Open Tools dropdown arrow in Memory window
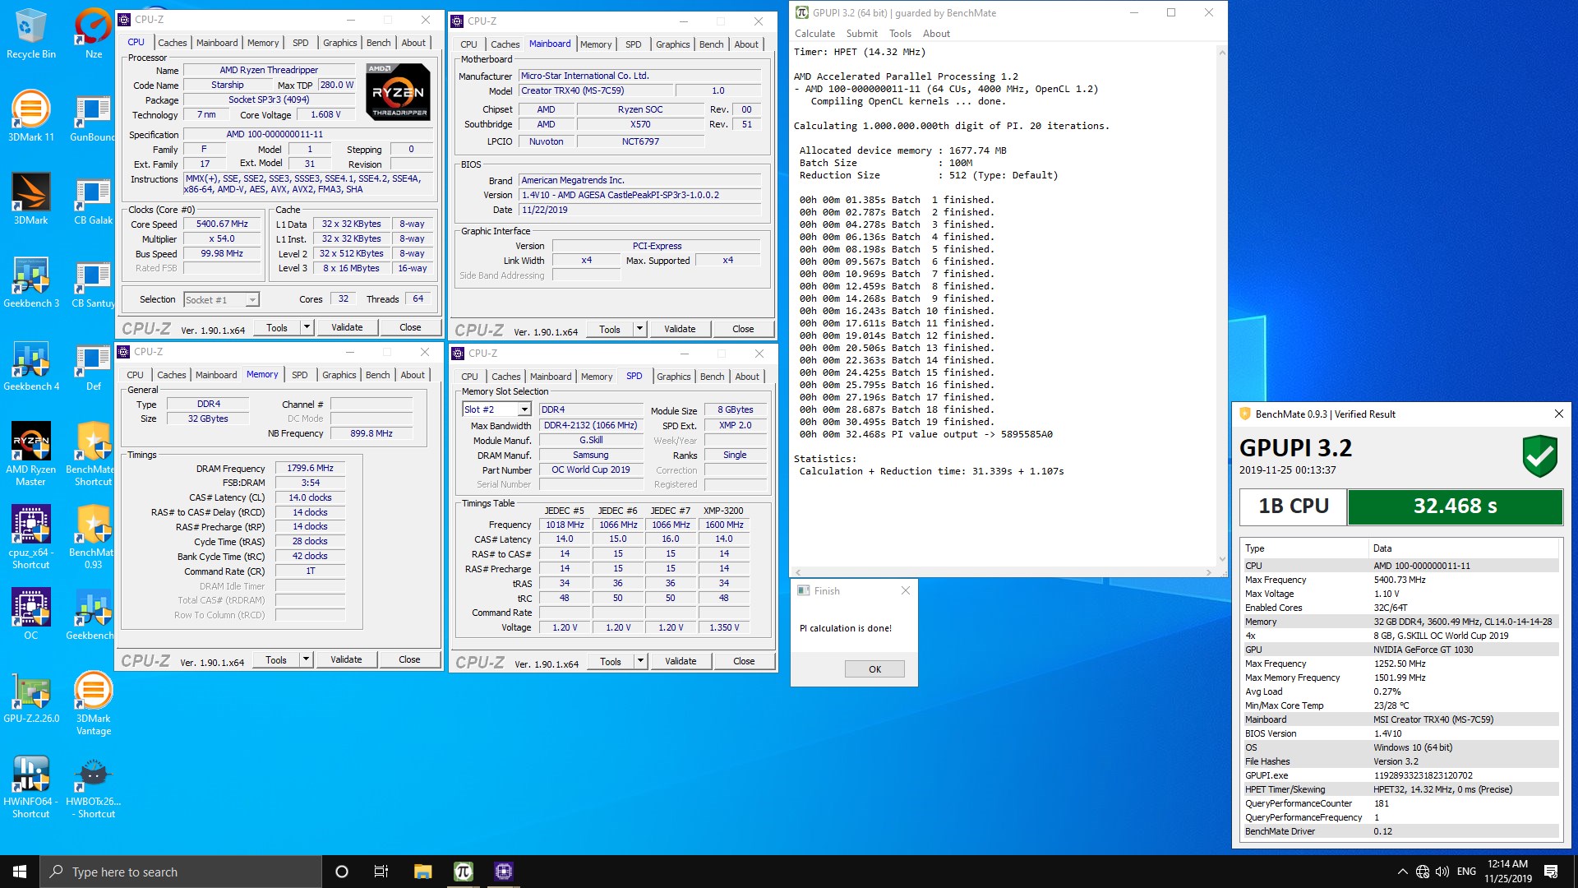The height and width of the screenshot is (888, 1578). pos(306,659)
